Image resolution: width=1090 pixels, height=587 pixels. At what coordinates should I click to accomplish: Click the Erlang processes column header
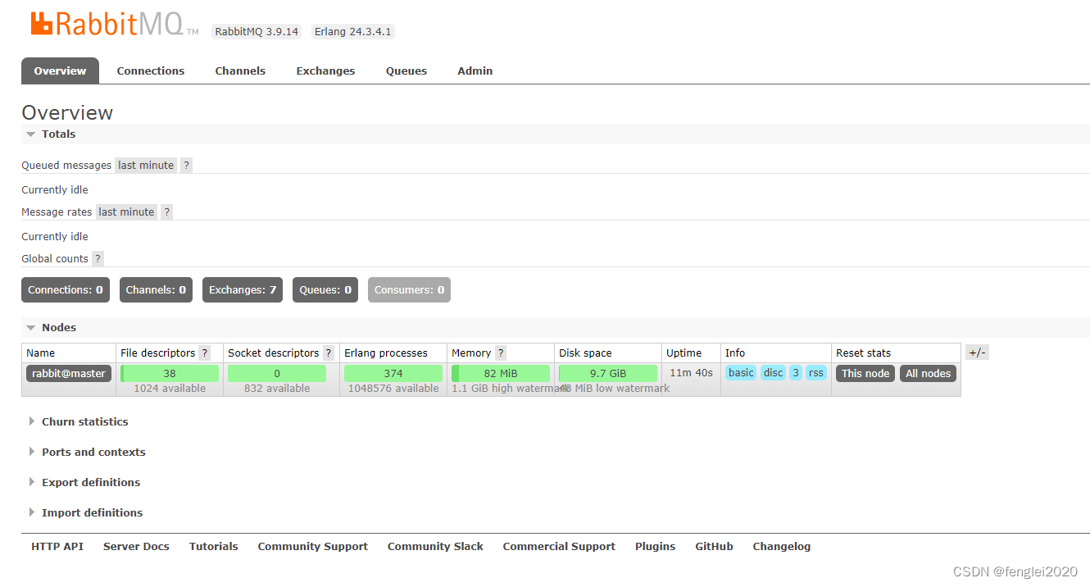coord(386,353)
